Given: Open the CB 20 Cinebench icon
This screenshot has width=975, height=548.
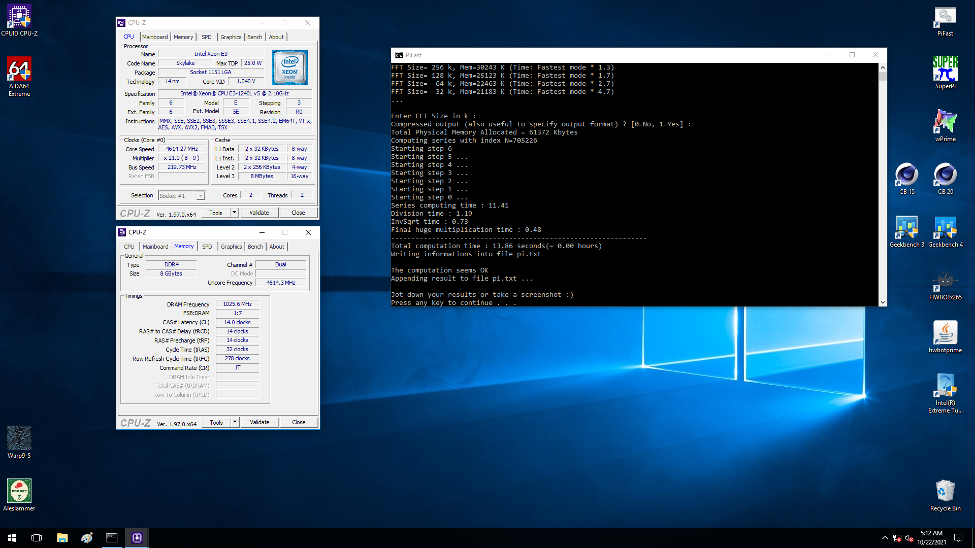Looking at the screenshot, I should [945, 179].
